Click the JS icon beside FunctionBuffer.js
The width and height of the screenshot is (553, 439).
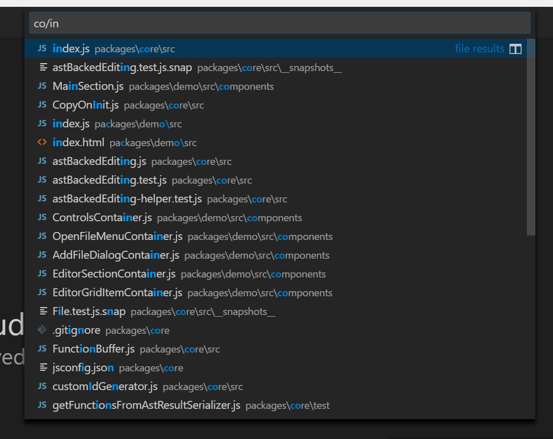42,349
